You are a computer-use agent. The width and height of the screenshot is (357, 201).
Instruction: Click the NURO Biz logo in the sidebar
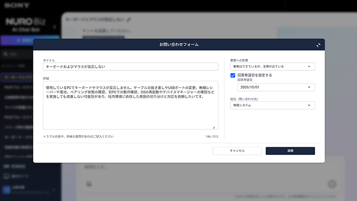tap(26, 22)
